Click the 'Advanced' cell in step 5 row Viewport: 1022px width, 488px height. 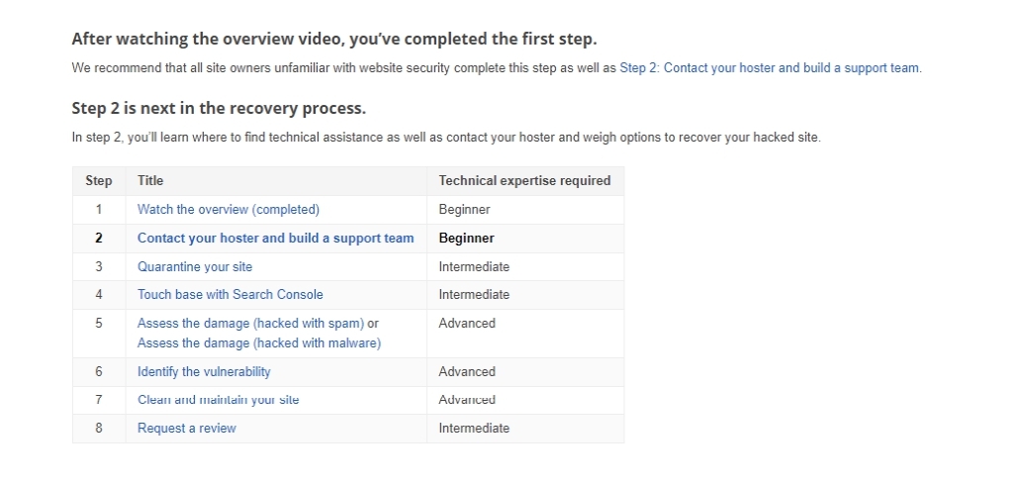pyautogui.click(x=467, y=324)
